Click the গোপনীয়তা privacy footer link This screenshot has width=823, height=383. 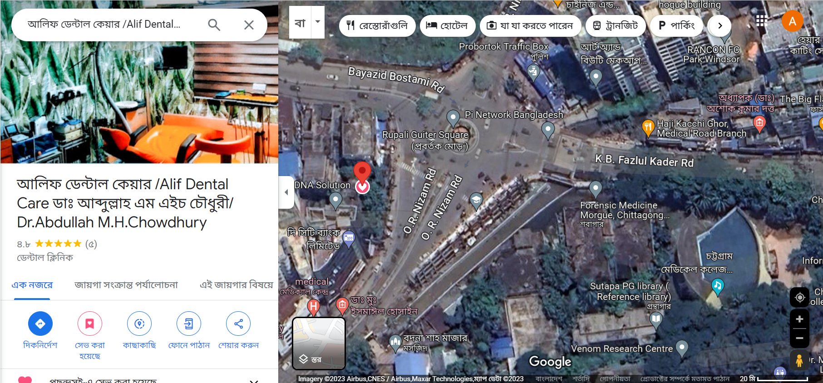coord(615,379)
